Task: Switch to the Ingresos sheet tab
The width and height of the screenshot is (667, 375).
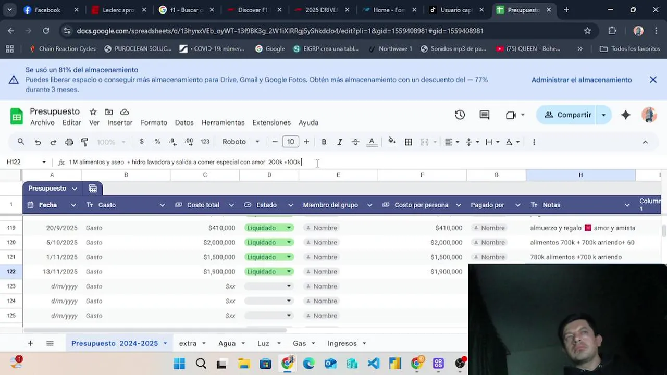Action: 342,343
